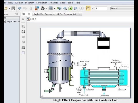
Task: Open the Model Explorer icon
Action: click(51, 8)
